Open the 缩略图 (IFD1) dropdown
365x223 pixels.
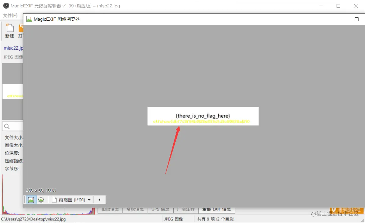pos(71,200)
